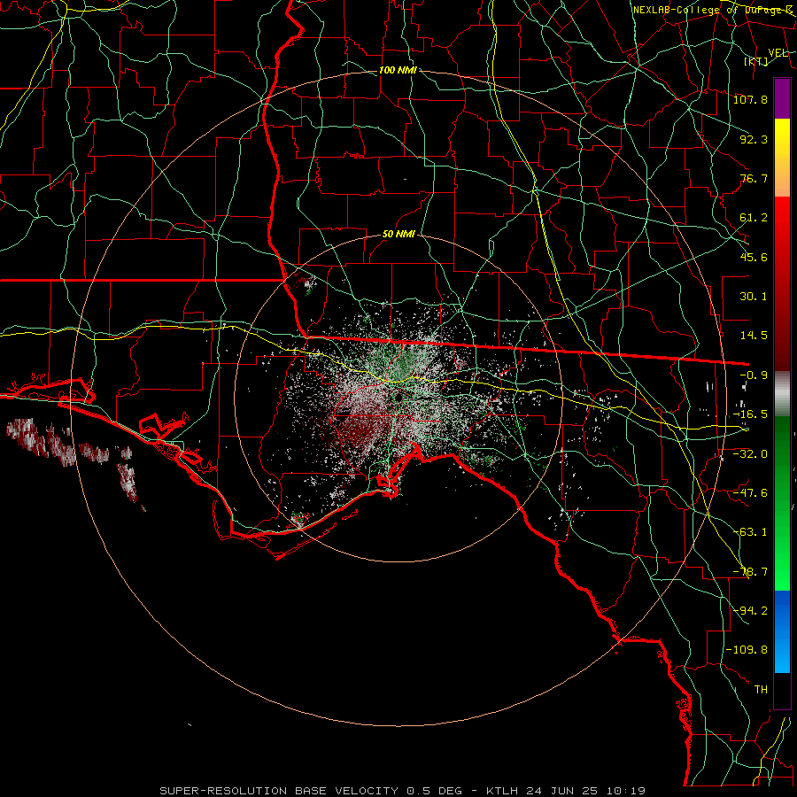This screenshot has width=797, height=797.
Task: Click the VEL legend title
Action: coord(778,53)
